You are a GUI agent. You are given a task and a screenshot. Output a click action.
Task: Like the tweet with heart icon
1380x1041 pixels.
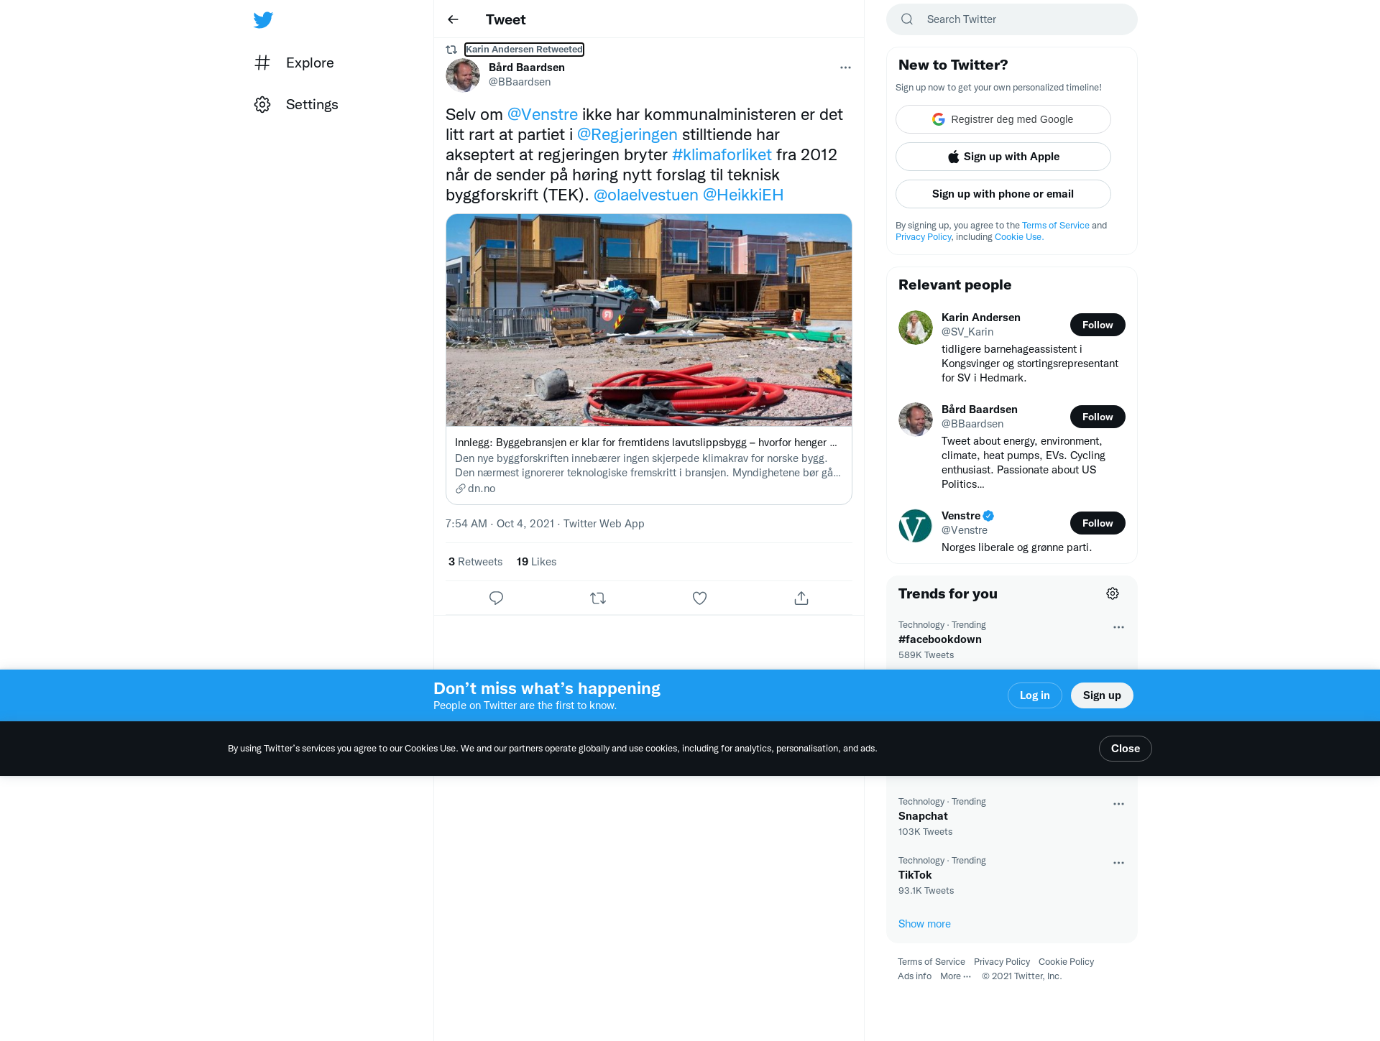tap(699, 598)
